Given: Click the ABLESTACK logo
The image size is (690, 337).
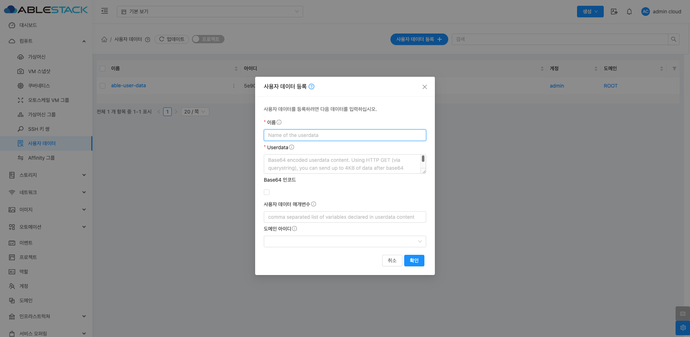Looking at the screenshot, I should click(x=46, y=10).
